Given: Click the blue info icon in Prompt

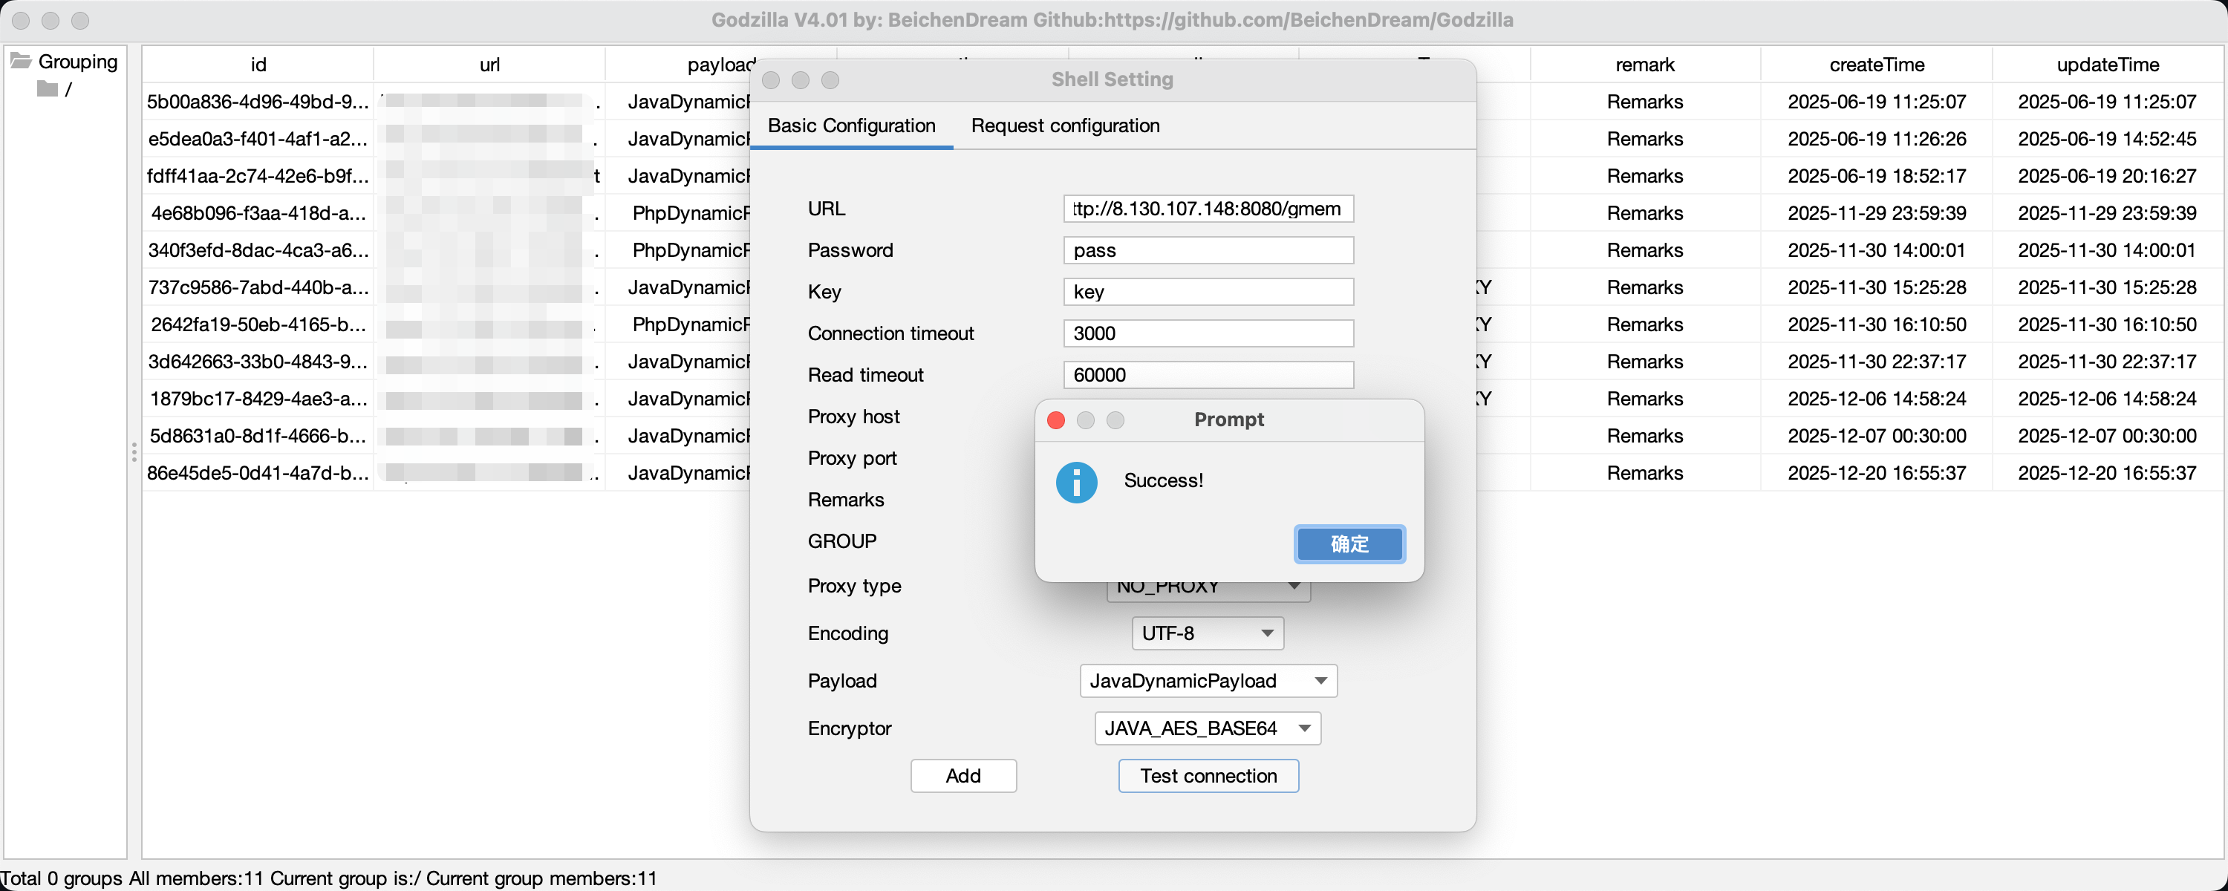Looking at the screenshot, I should tap(1076, 482).
